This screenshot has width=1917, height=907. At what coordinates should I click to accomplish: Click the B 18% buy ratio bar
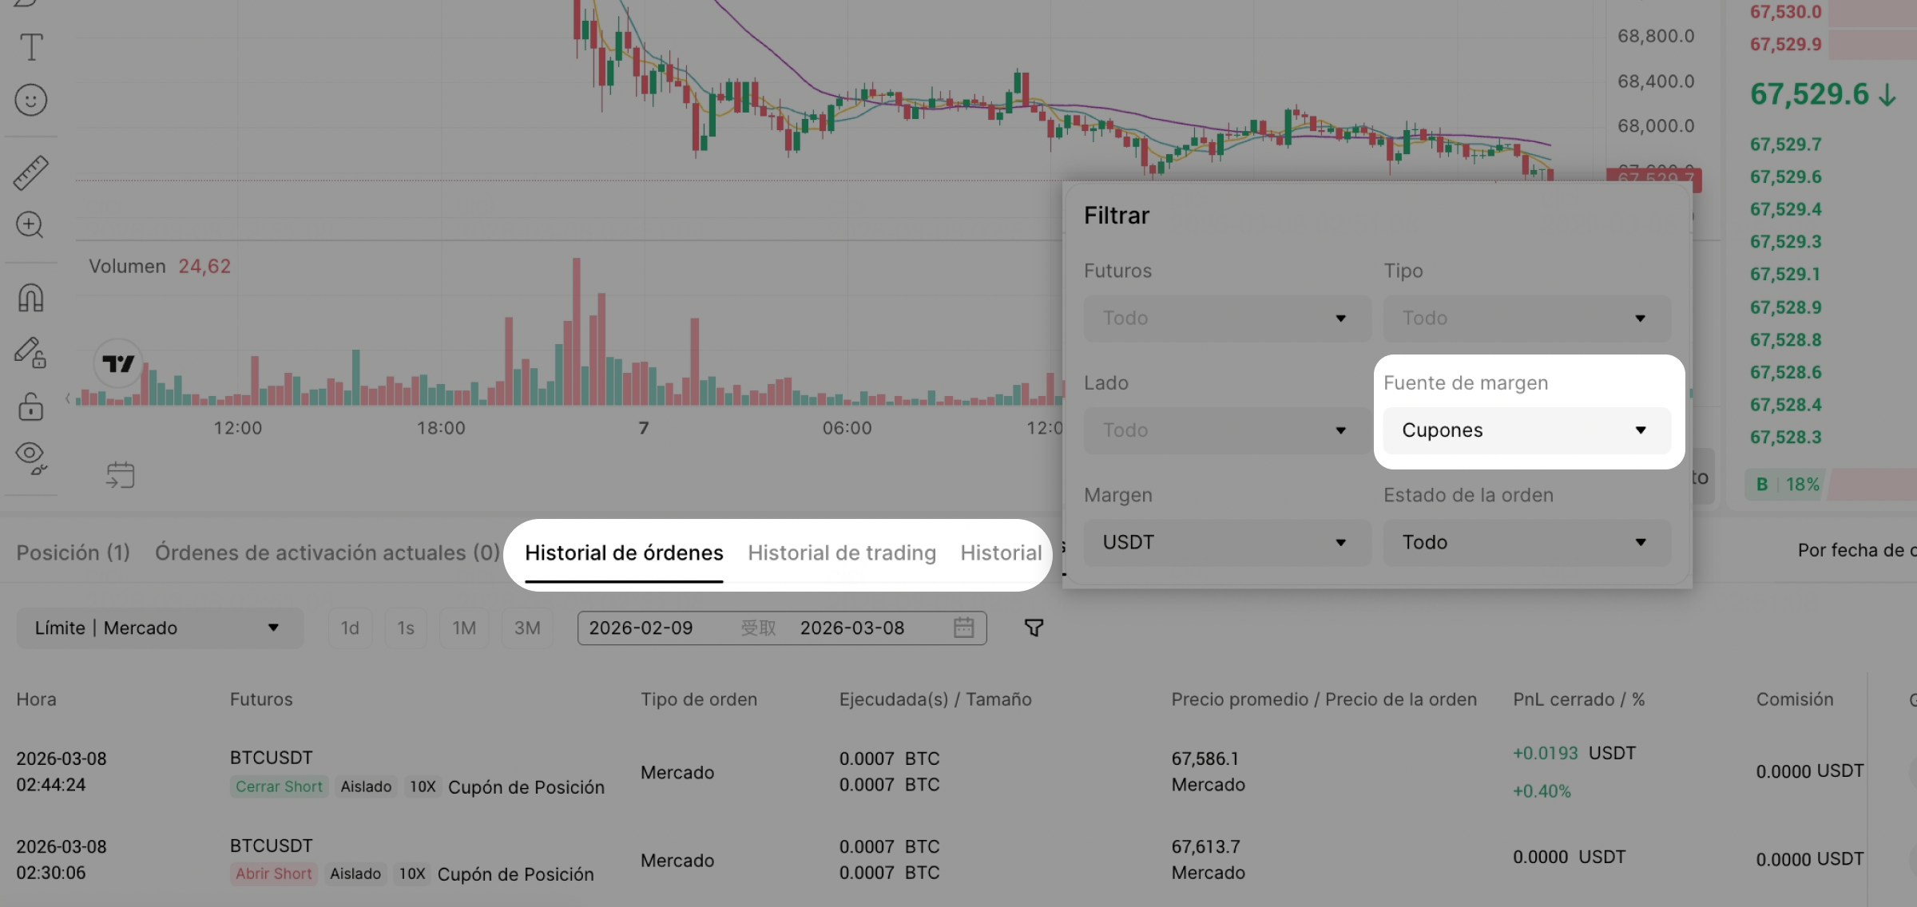[1787, 485]
